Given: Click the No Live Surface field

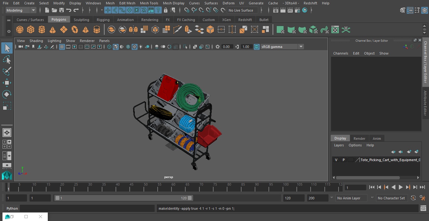Looking at the screenshot, I should tap(242, 10).
